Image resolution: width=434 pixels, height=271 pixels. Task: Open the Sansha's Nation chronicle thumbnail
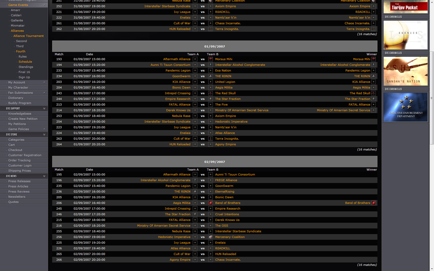pyautogui.click(x=406, y=71)
